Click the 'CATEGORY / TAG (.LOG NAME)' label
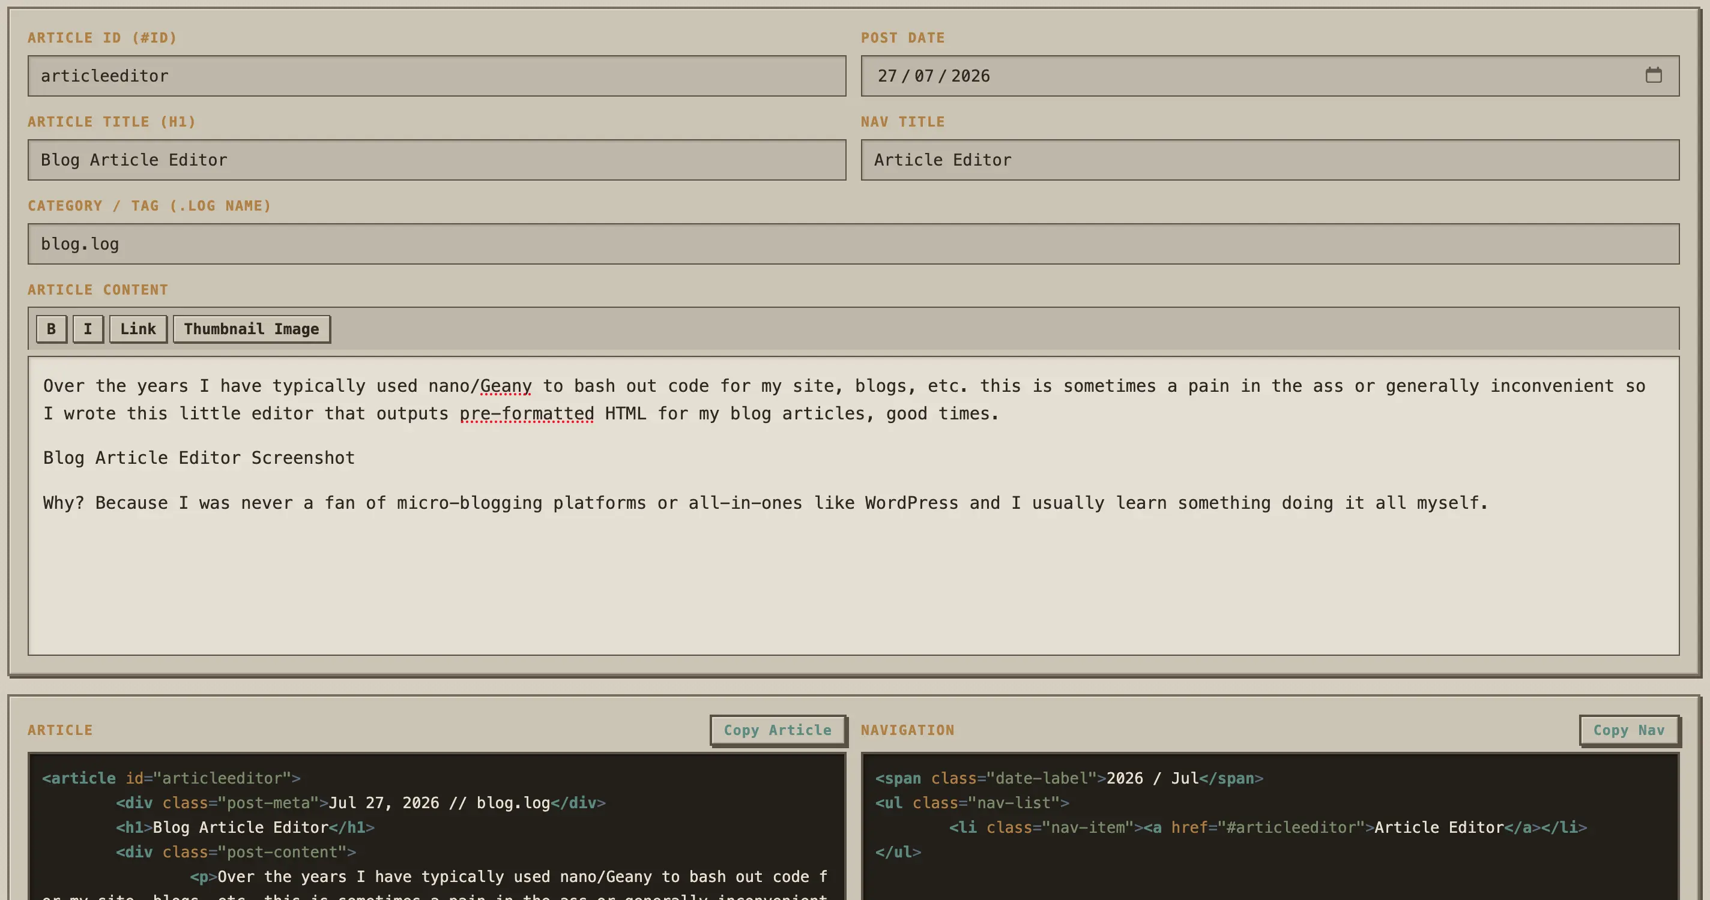This screenshot has height=900, width=1710. [150, 206]
